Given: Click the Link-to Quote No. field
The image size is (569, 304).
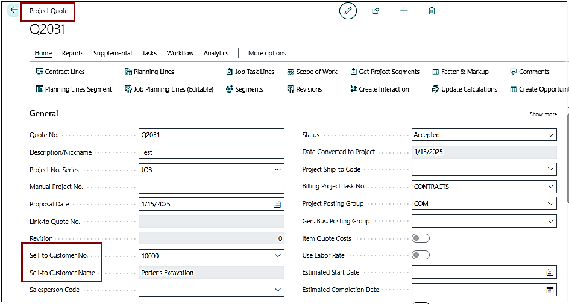Looking at the screenshot, I should (x=212, y=222).
